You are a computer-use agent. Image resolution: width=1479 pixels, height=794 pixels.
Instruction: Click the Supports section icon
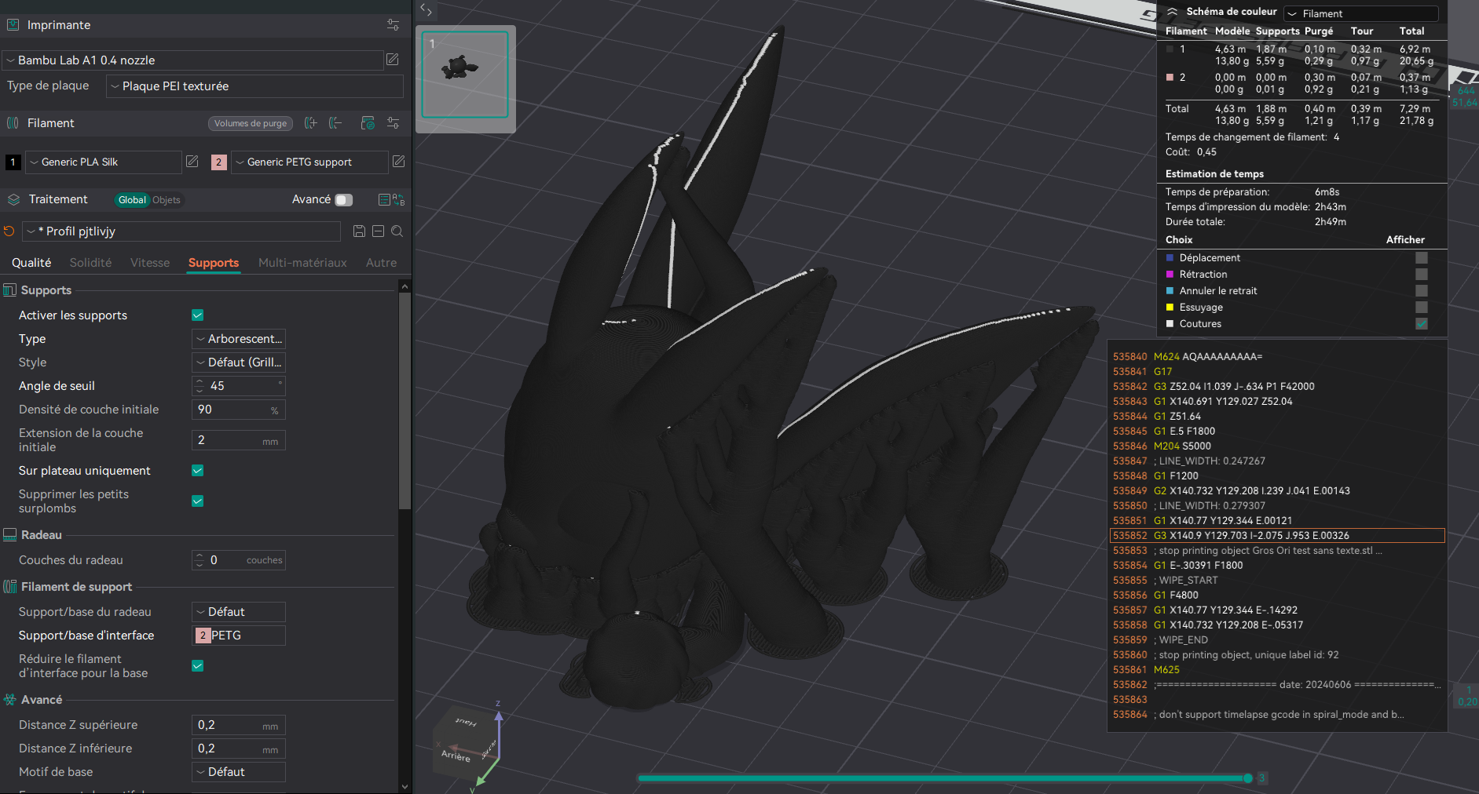pyautogui.click(x=9, y=290)
